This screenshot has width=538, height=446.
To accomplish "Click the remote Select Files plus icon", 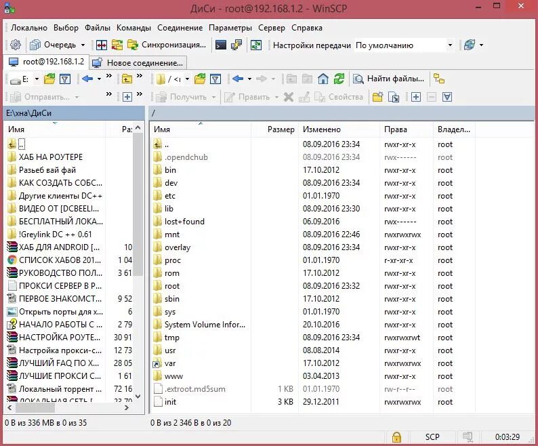I will [x=416, y=97].
